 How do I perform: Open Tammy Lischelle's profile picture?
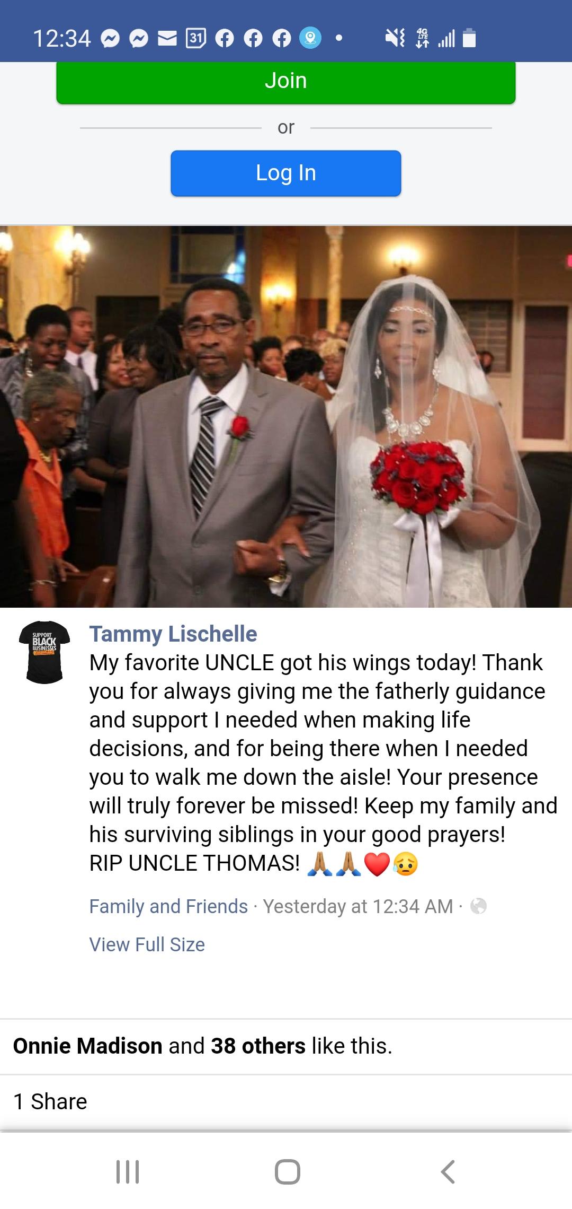(44, 652)
